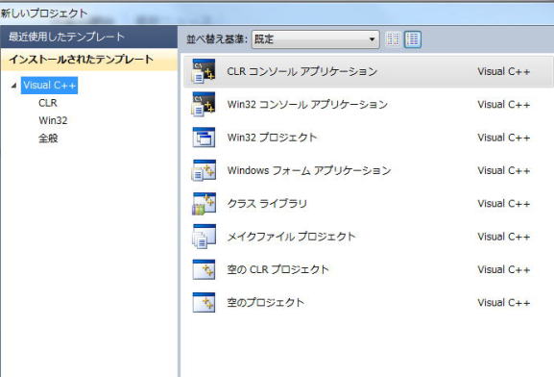This screenshot has height=377, width=554.
Task: Choose the Win32 プロジェクト template icon
Action: tap(204, 138)
